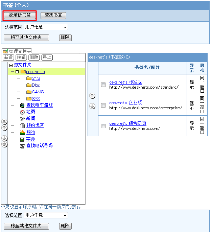Click the shopping icon beside 购物
Viewport: 211px width, 234px height.
pyautogui.click(x=22, y=132)
